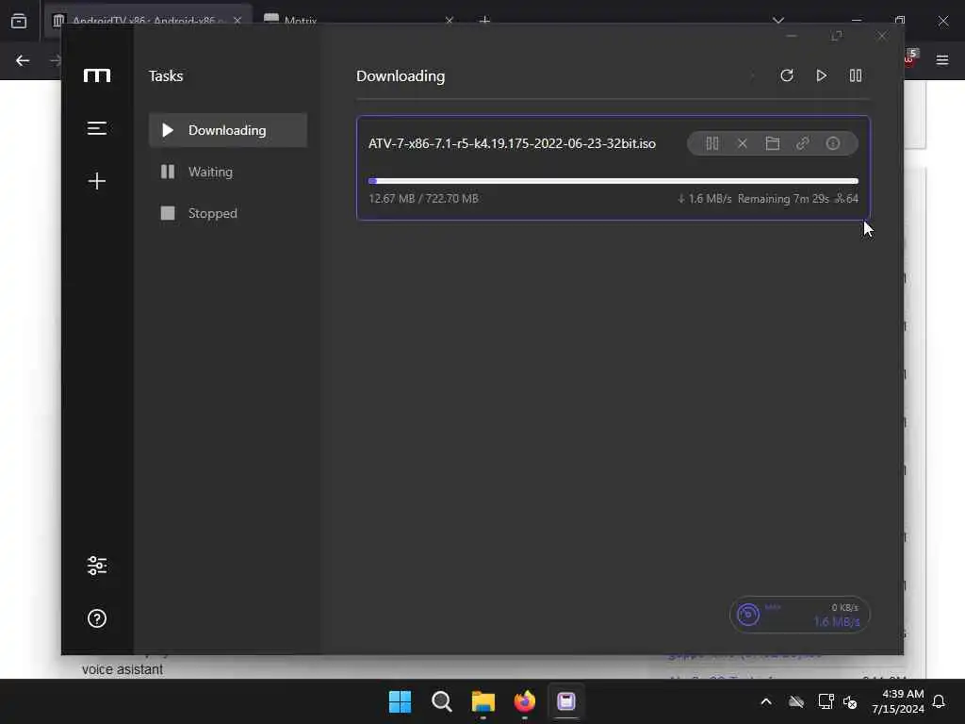This screenshot has height=724, width=965.
Task: Open File Explorer from taskbar
Action: 483,701
